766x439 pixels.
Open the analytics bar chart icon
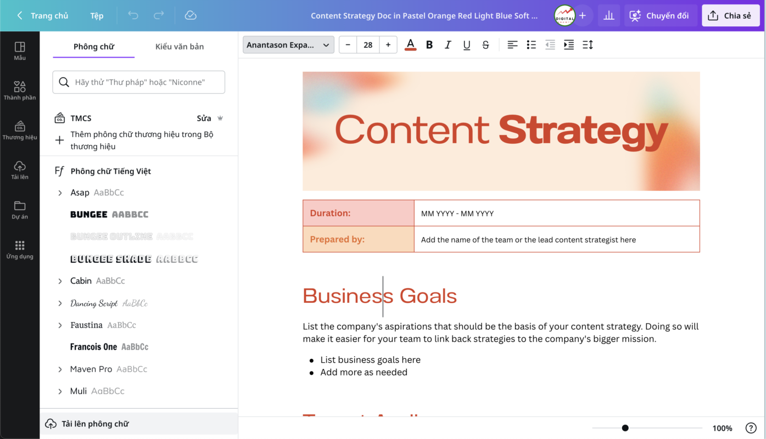tap(608, 16)
